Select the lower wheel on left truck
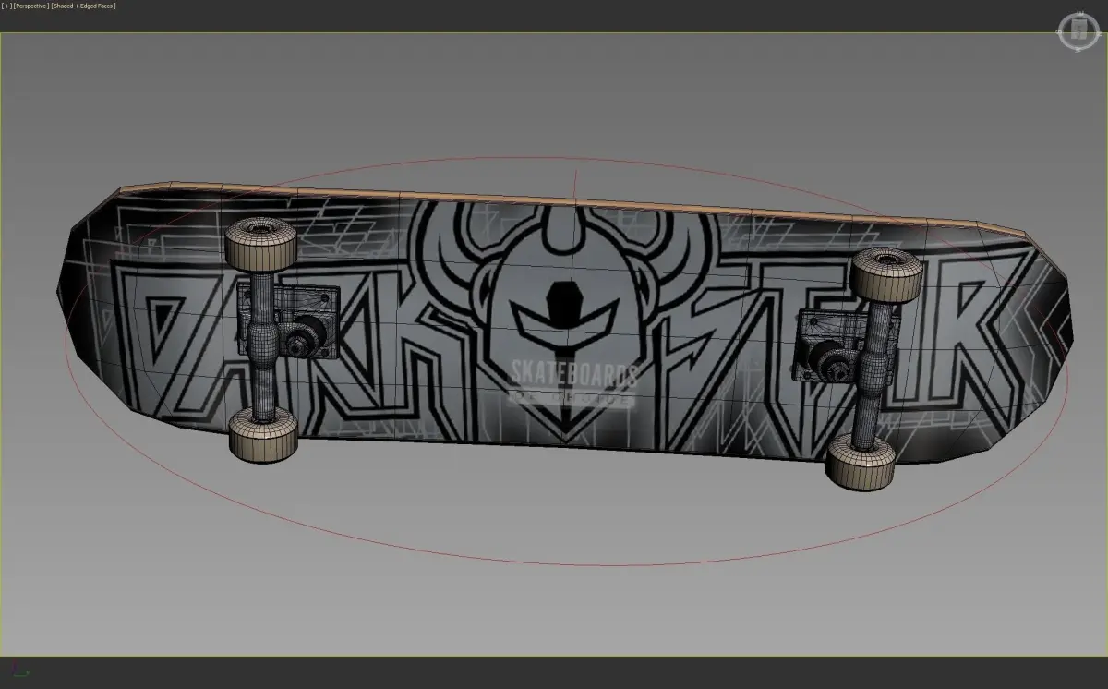Viewport: 1108px width, 689px height. coord(263,433)
